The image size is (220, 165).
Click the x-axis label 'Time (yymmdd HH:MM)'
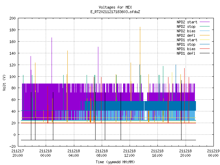pos(115,162)
